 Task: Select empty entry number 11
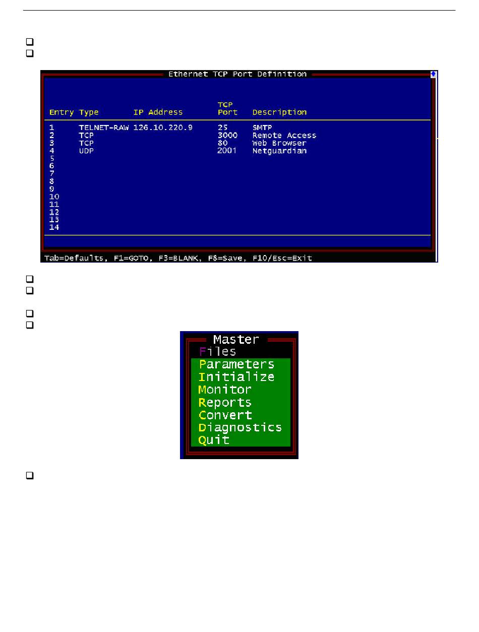pos(54,205)
